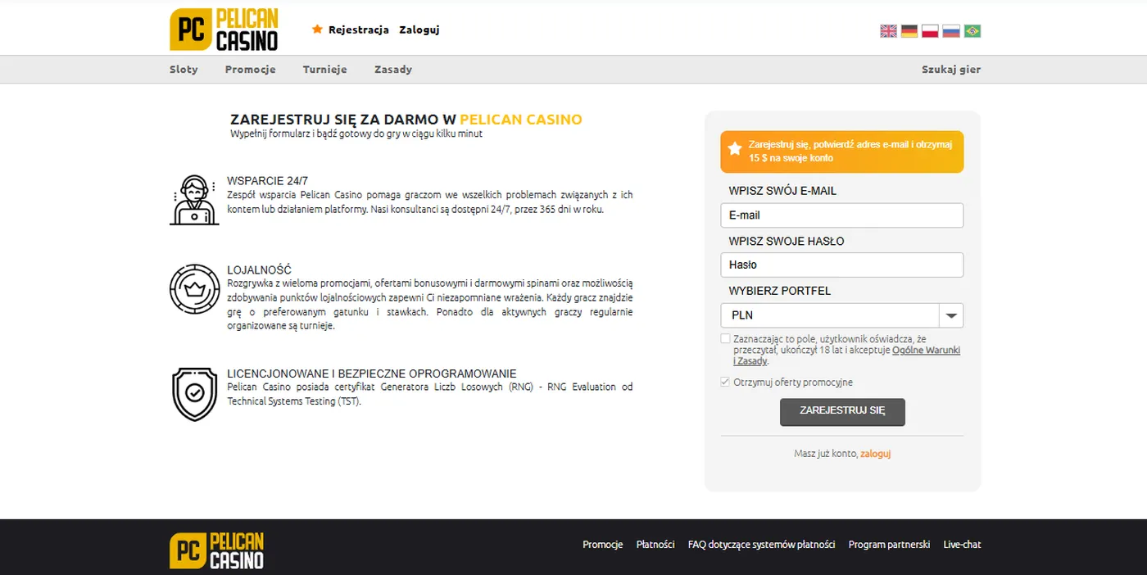Switch language using the British flag
The image size is (1147, 575).
(888, 30)
